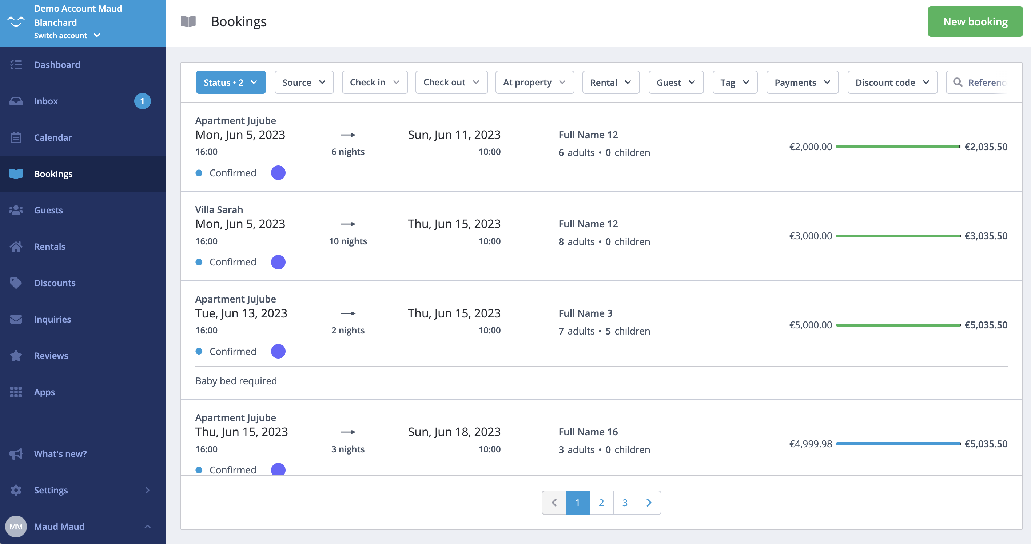Image resolution: width=1031 pixels, height=544 pixels.
Task: Click payment progress bar for €3,035.50 booking
Action: point(898,236)
